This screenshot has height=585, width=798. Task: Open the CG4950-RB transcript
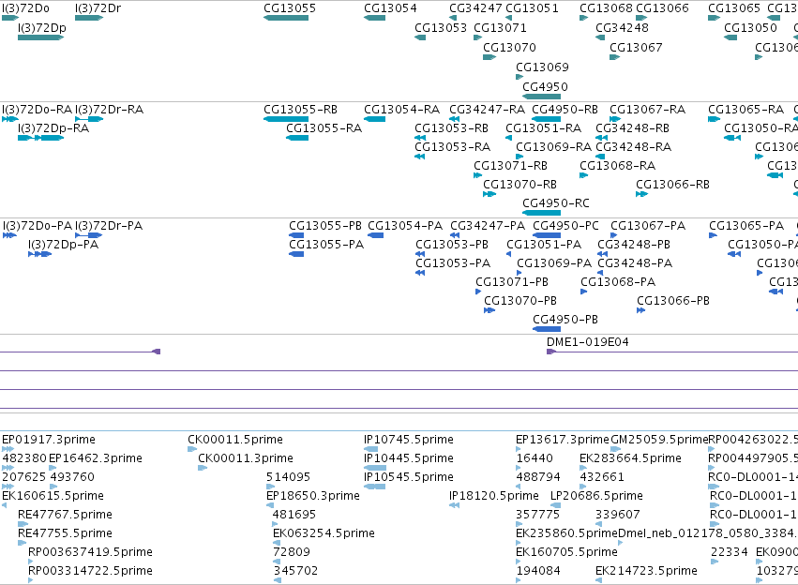tap(546, 119)
